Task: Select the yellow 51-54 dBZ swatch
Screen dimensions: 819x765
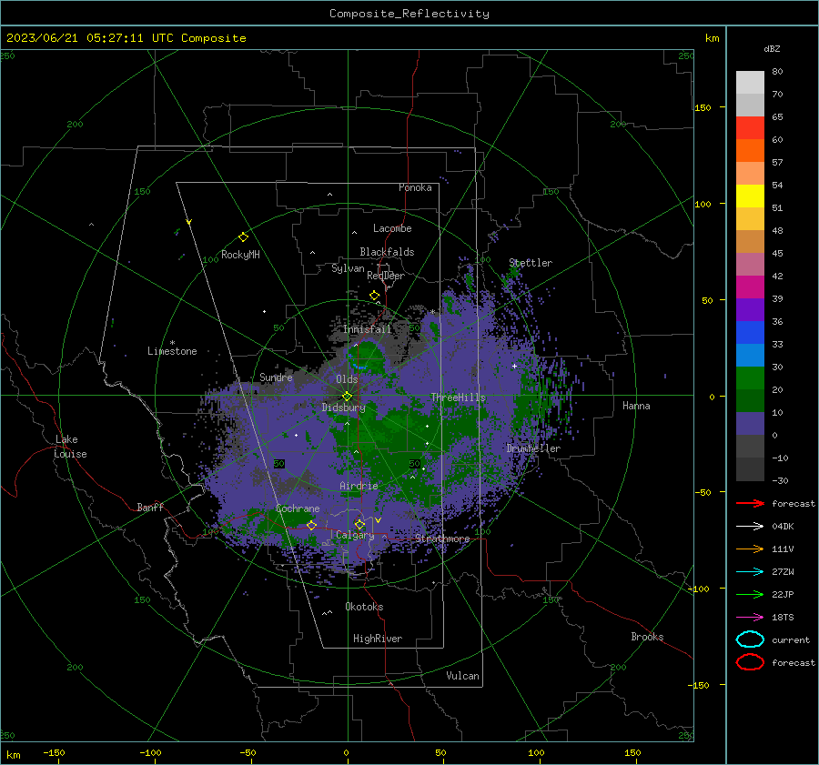Action: click(x=750, y=196)
